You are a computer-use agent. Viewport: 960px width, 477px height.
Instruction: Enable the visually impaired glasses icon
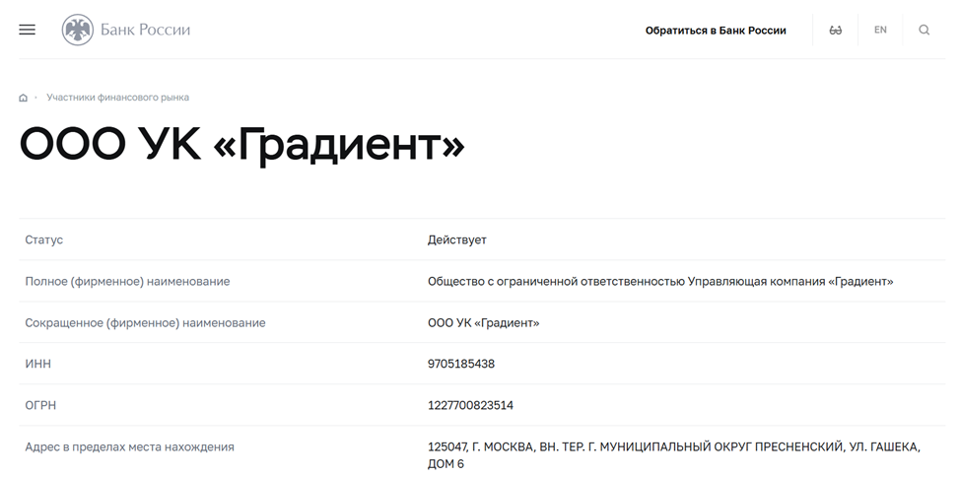coord(835,30)
